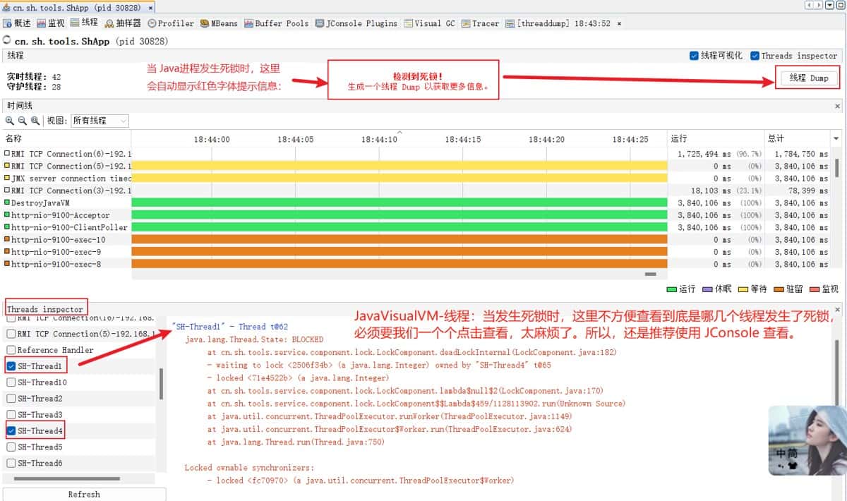Zoom out on the thread timeline
Viewport: 847px width, 501px height.
tap(23, 121)
